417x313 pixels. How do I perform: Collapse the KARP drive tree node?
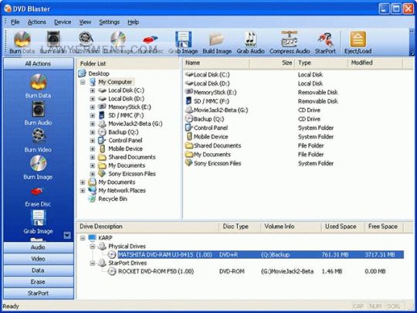[x=83, y=238]
